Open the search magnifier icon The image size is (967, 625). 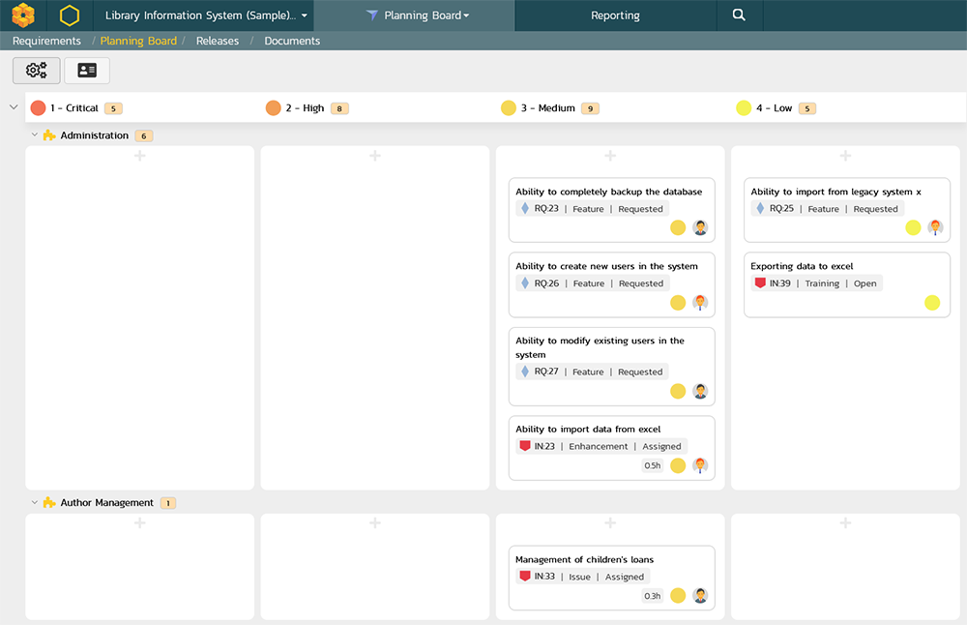click(739, 15)
